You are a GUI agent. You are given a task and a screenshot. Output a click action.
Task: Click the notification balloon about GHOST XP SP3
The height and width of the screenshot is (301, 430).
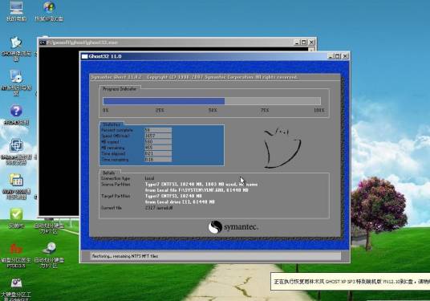(x=351, y=282)
